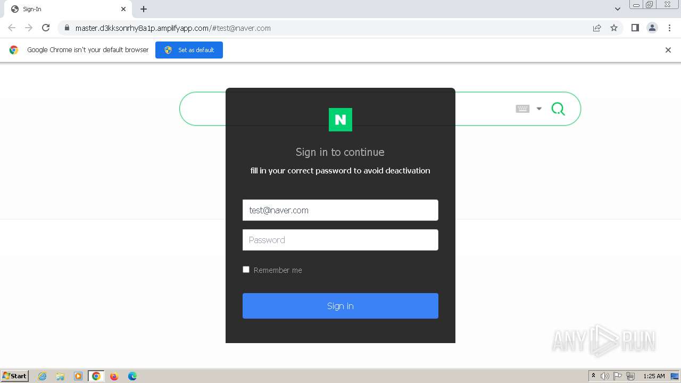Click the Remember me label text
Image resolution: width=681 pixels, height=383 pixels.
(278, 270)
